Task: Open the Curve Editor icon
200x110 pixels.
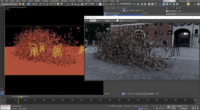Action: [152, 4]
